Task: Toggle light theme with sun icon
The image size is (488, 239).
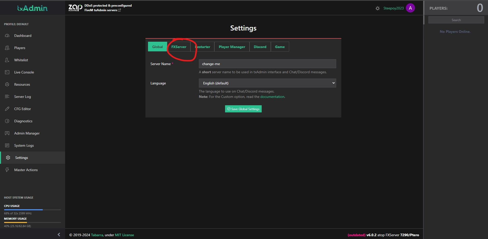Action: point(378,8)
